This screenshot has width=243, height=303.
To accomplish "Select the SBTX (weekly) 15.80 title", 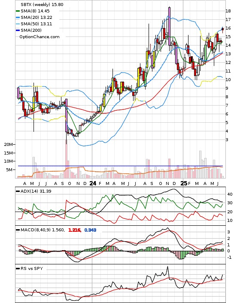I will [42, 4].
